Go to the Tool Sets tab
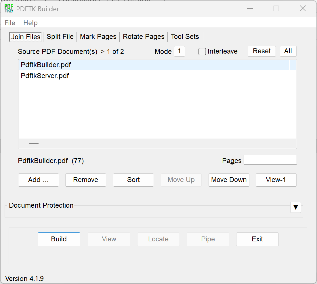 click(185, 37)
